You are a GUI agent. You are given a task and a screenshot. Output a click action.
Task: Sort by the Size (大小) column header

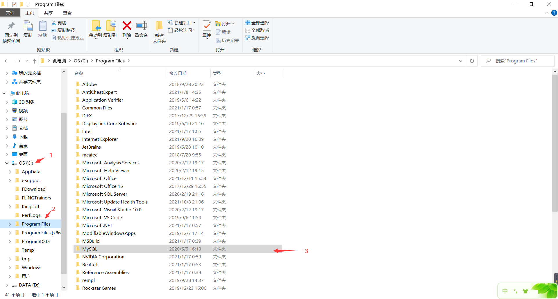click(269, 73)
